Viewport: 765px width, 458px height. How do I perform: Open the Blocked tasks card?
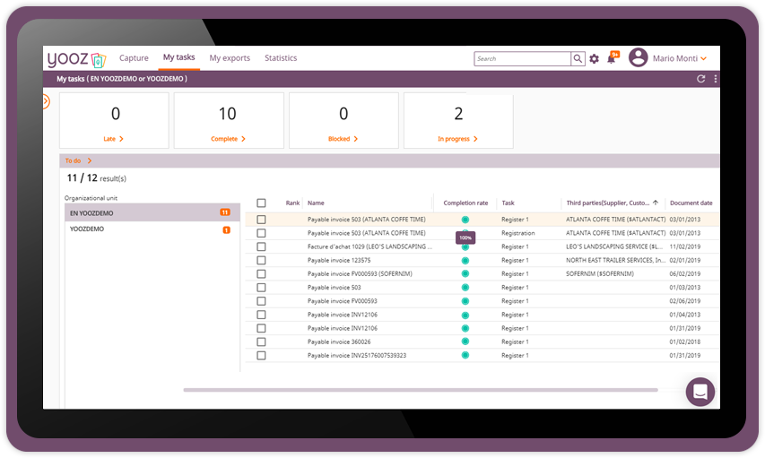point(343,120)
